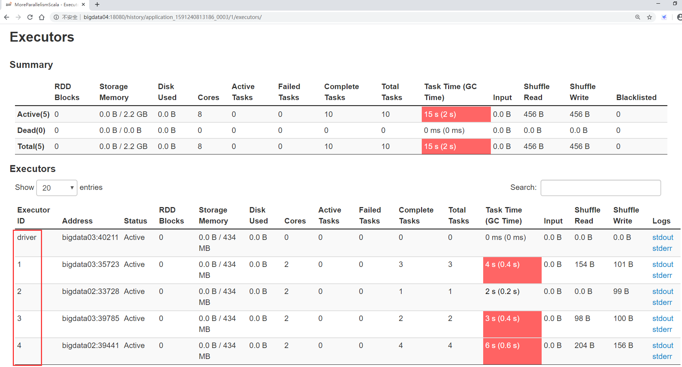Image resolution: width=682 pixels, height=367 pixels.
Task: Open stdout log for executor 4
Action: pos(663,345)
